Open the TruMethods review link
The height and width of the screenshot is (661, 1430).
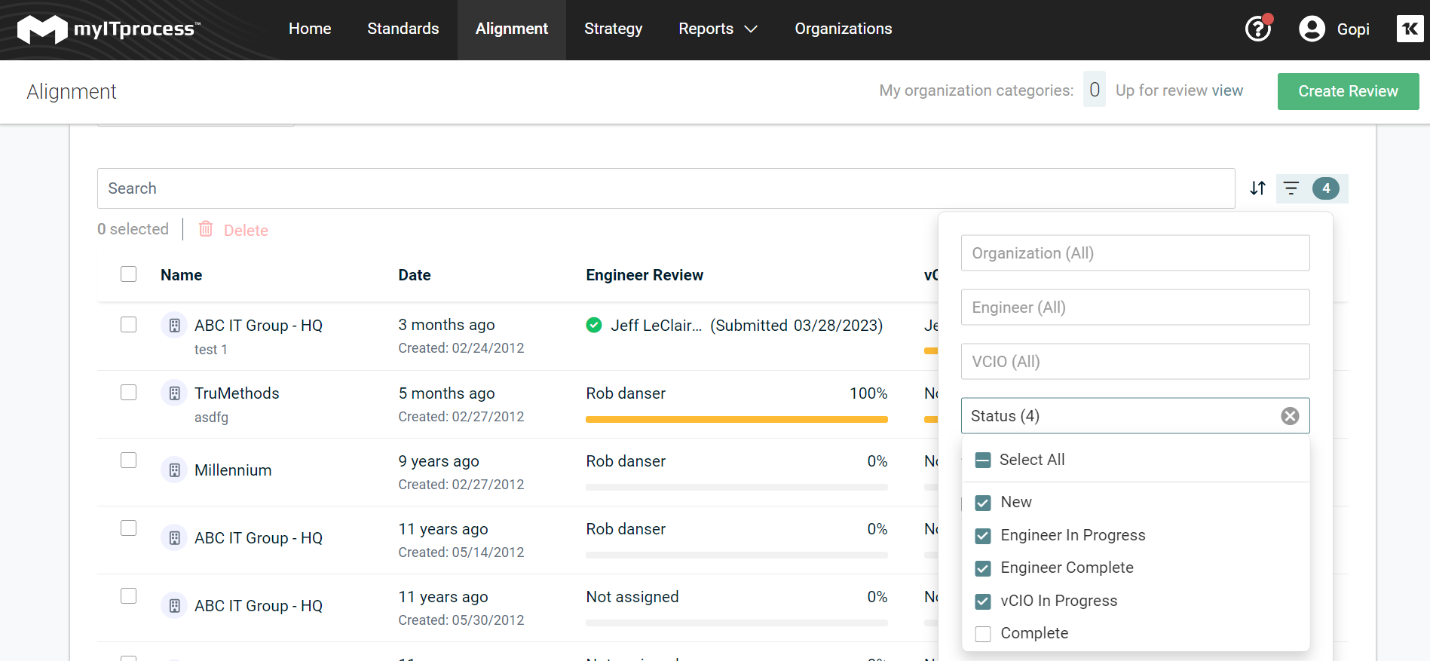click(237, 393)
